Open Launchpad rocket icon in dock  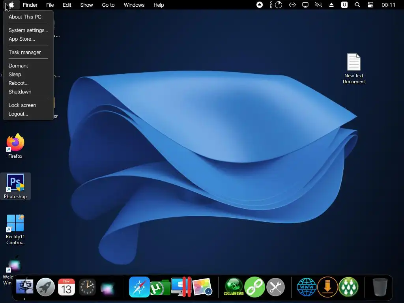point(46,287)
